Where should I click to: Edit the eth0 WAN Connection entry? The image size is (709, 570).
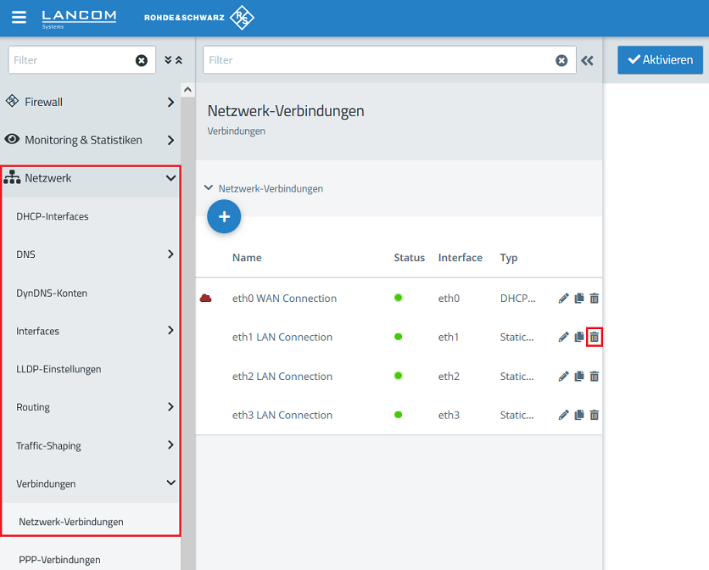click(563, 299)
